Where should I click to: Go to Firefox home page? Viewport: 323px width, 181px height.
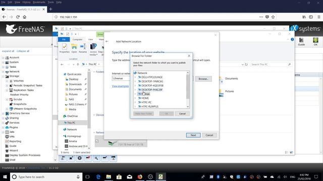pyautogui.click(x=25, y=17)
